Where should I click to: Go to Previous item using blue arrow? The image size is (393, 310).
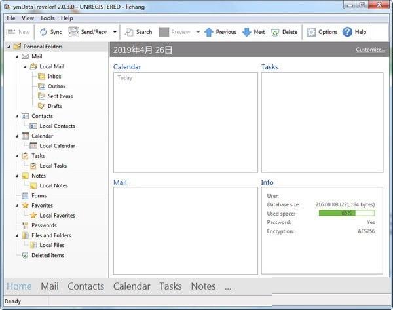pyautogui.click(x=209, y=32)
